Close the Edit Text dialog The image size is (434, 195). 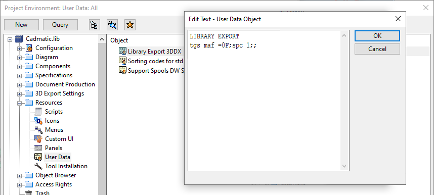coord(398,19)
